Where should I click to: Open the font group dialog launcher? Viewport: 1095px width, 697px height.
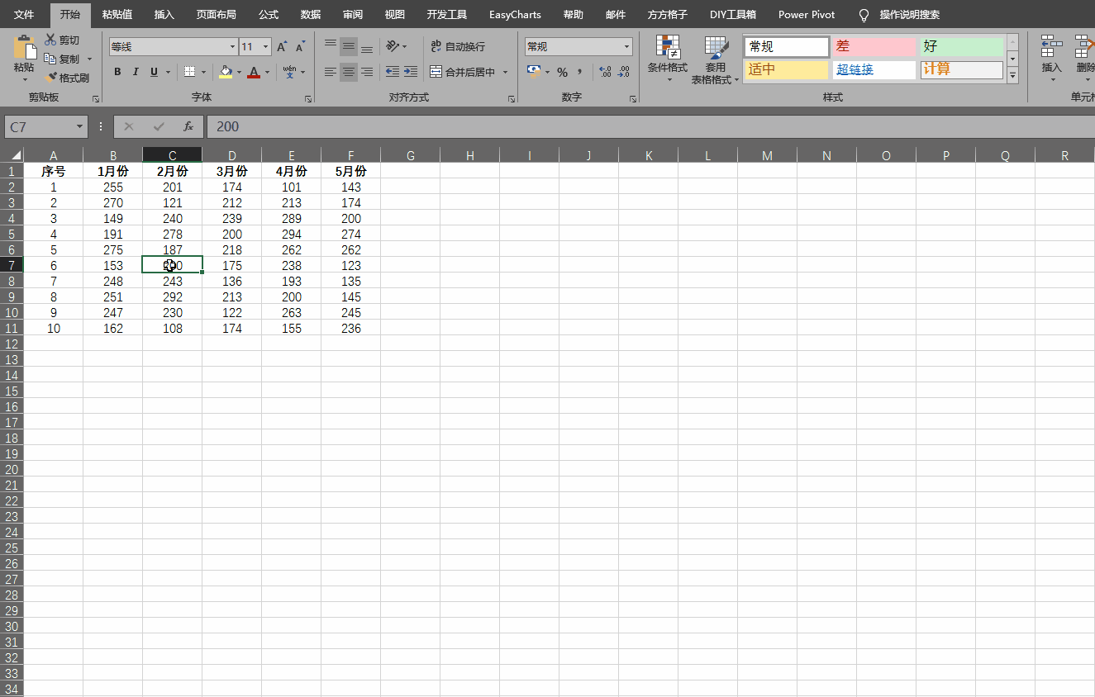tap(308, 98)
